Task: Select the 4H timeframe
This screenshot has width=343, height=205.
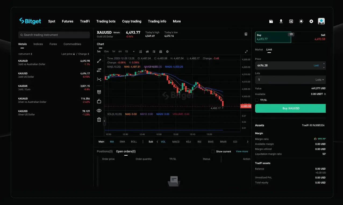Action: [x=120, y=52]
